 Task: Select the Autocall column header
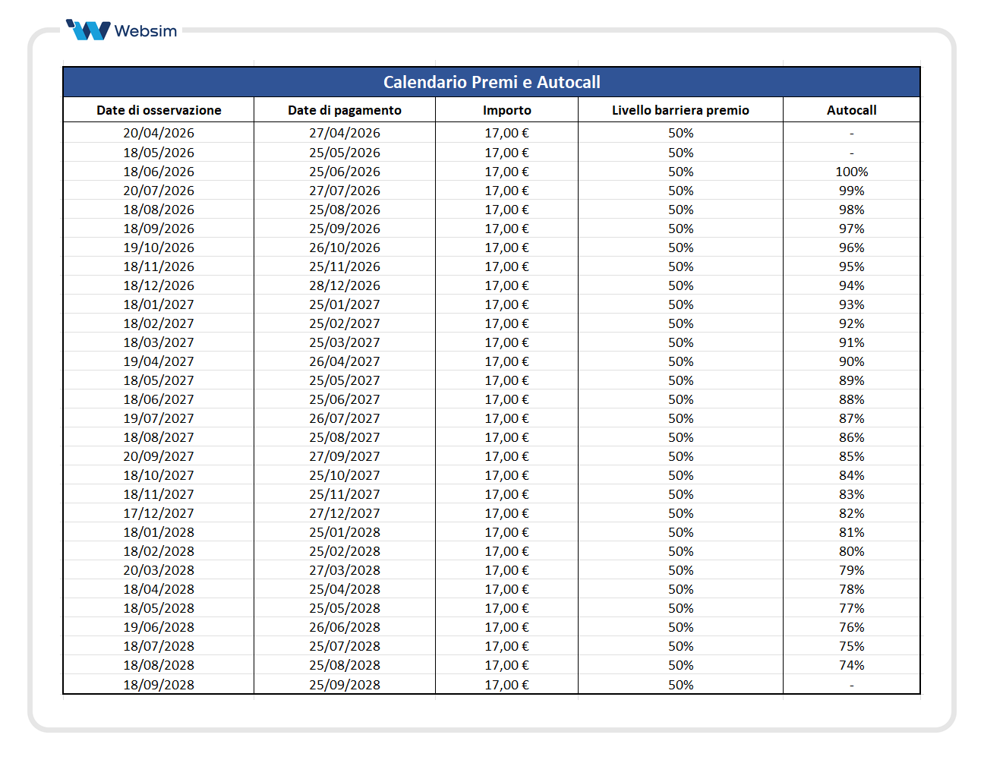click(851, 110)
